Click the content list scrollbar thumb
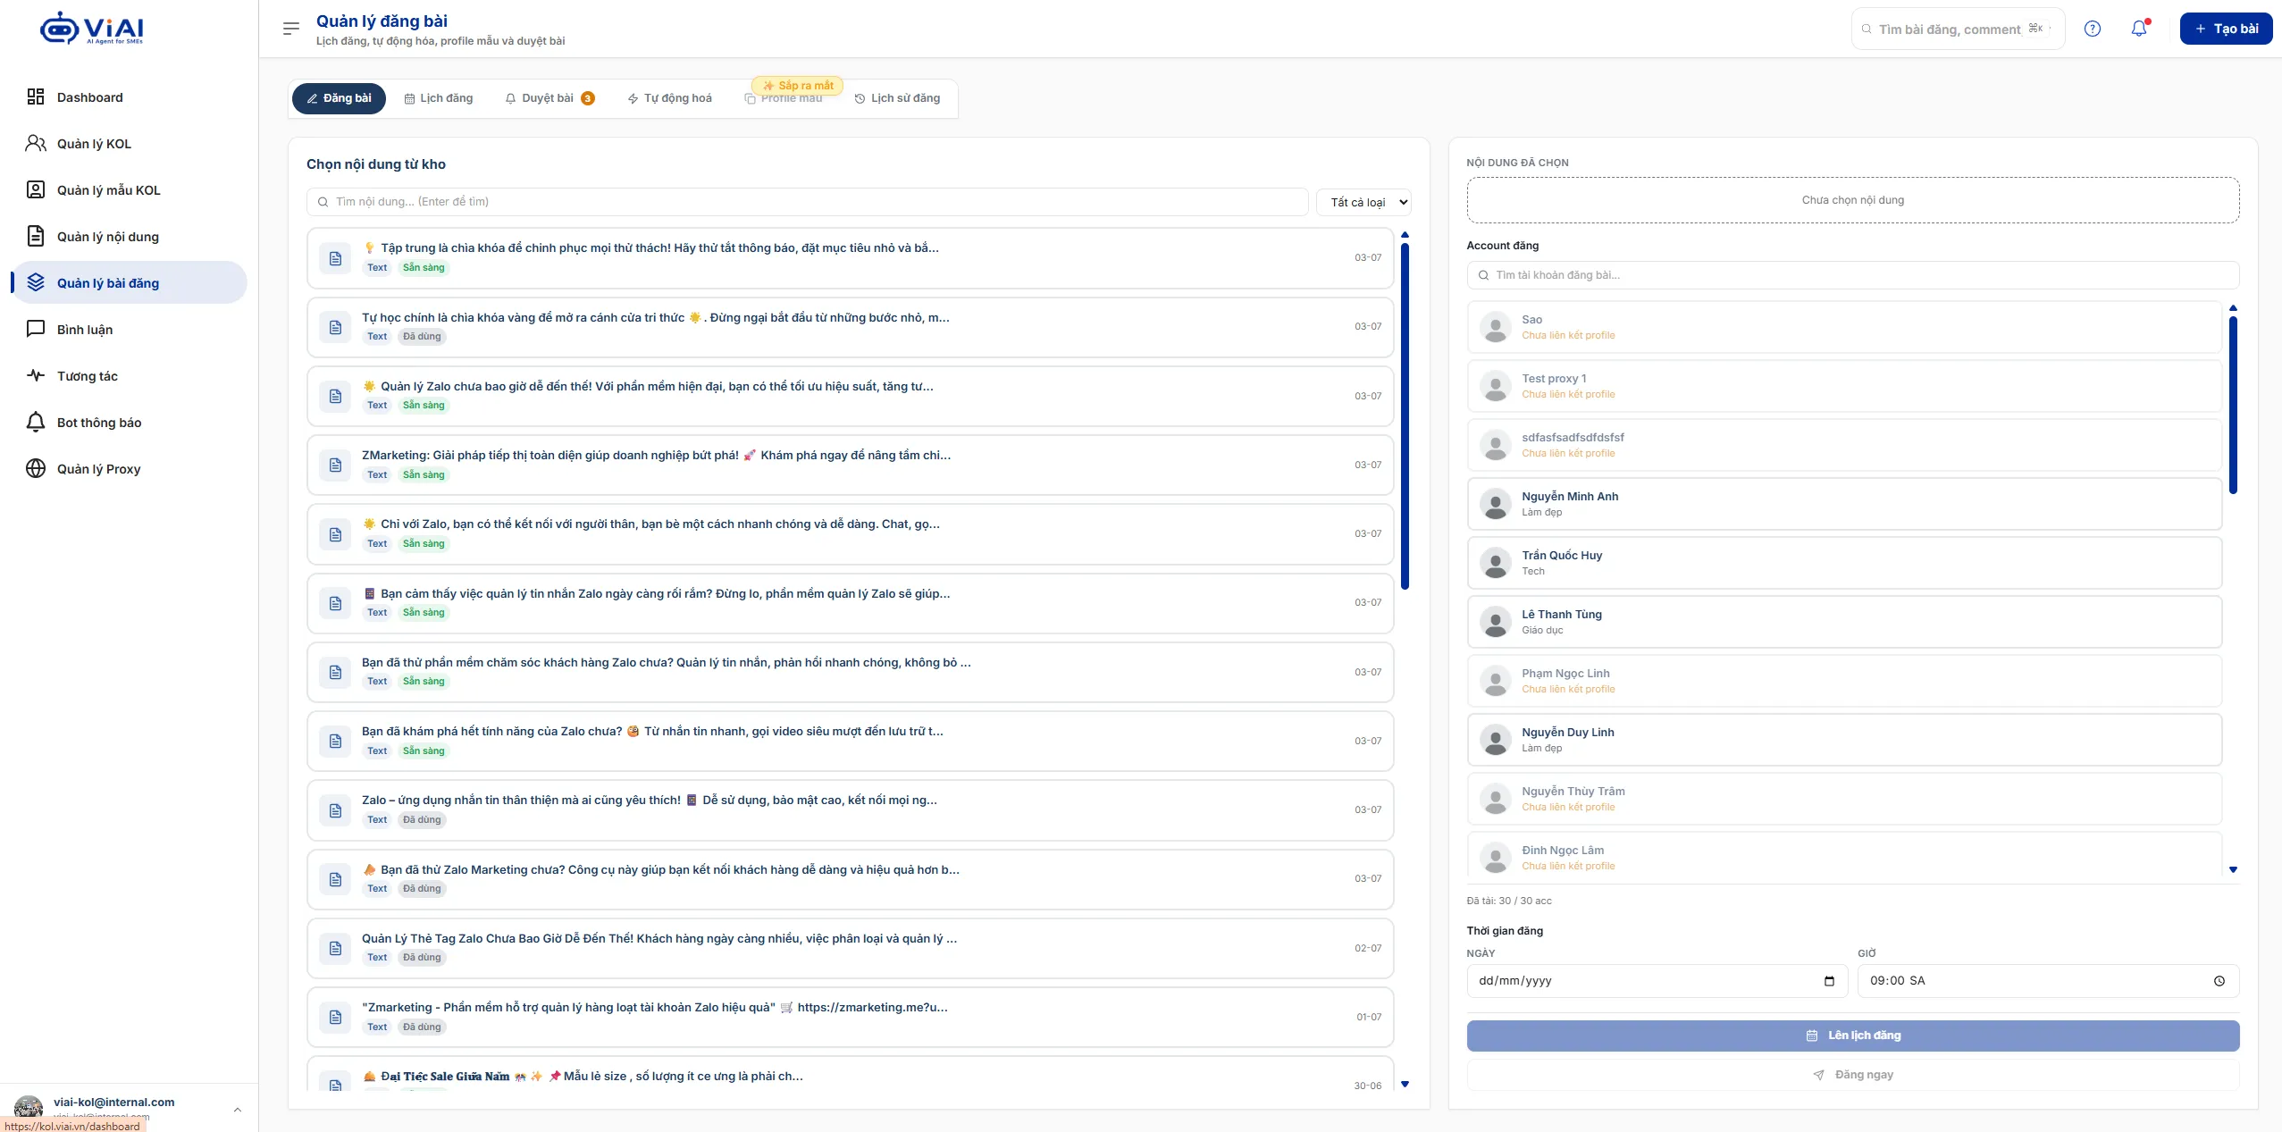Image resolution: width=2282 pixels, height=1132 pixels. 1405,415
